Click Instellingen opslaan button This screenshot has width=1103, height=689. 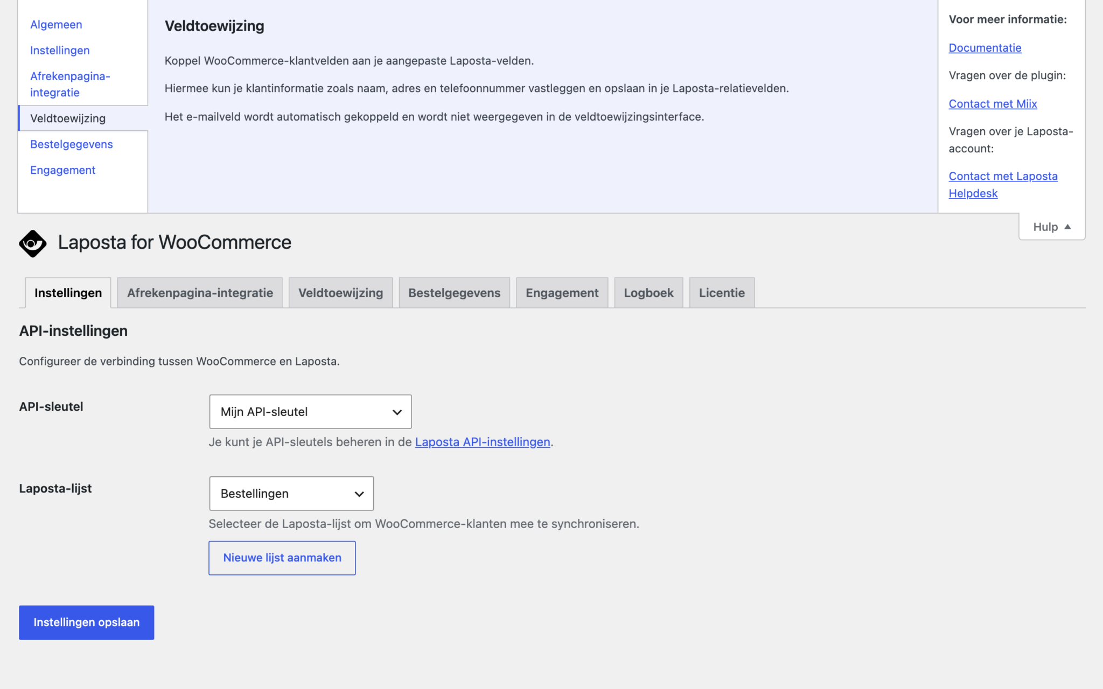coord(86,622)
